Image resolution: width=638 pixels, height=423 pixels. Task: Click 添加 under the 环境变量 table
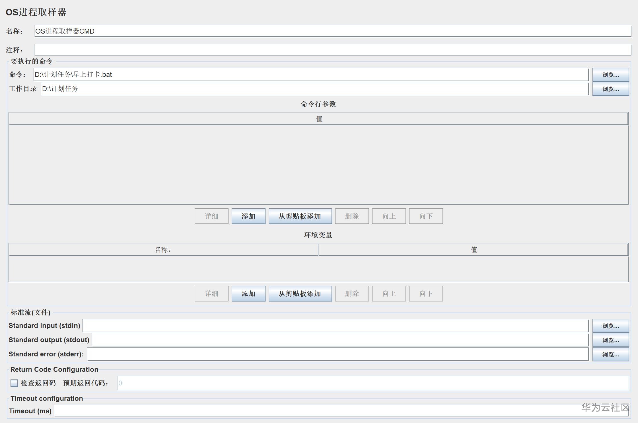(248, 294)
